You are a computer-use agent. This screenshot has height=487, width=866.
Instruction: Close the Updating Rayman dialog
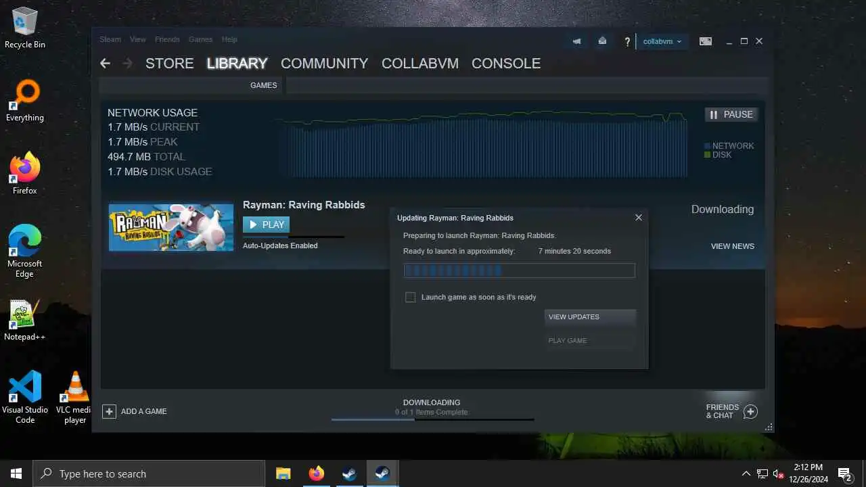pos(638,218)
